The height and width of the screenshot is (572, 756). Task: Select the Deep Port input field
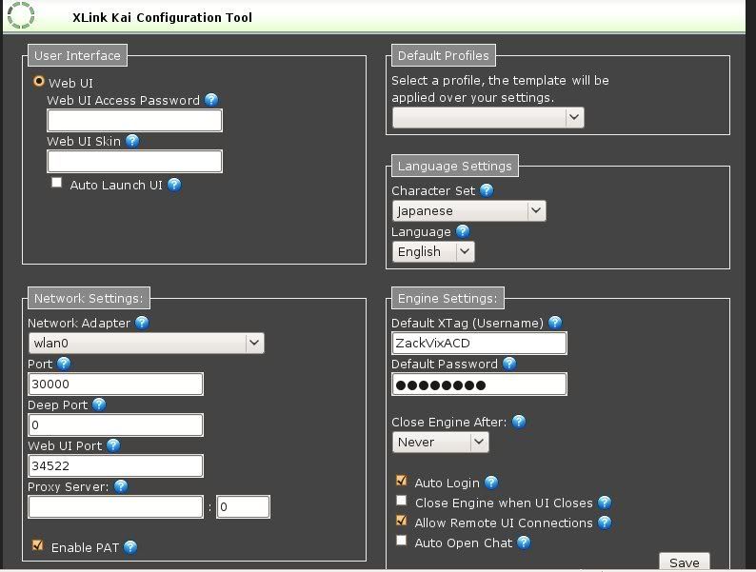click(x=116, y=425)
